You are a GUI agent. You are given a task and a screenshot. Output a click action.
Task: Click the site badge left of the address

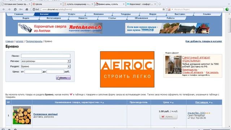tap(36, 9)
